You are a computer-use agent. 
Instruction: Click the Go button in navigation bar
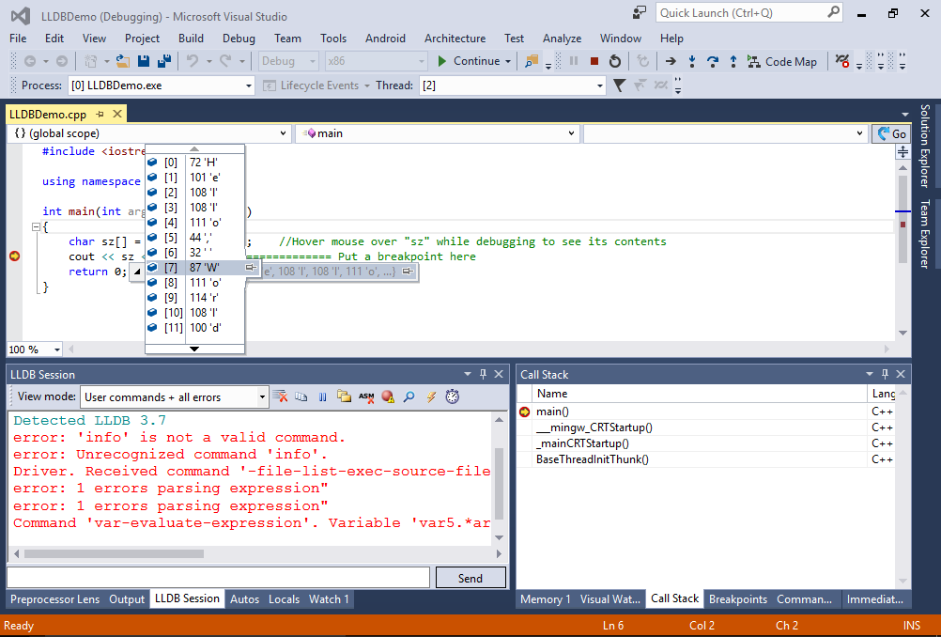click(891, 133)
